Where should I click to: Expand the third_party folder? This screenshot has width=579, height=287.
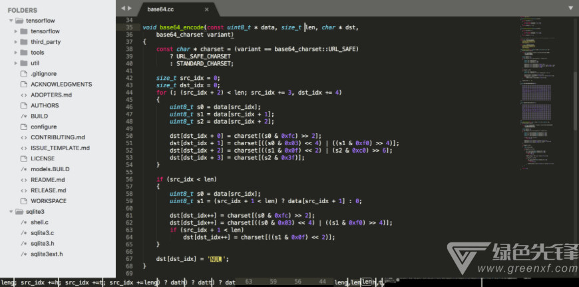click(x=15, y=41)
